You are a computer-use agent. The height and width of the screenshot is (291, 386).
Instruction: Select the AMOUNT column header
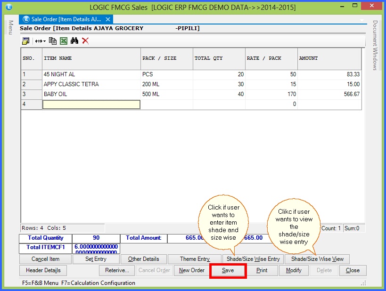(329, 58)
